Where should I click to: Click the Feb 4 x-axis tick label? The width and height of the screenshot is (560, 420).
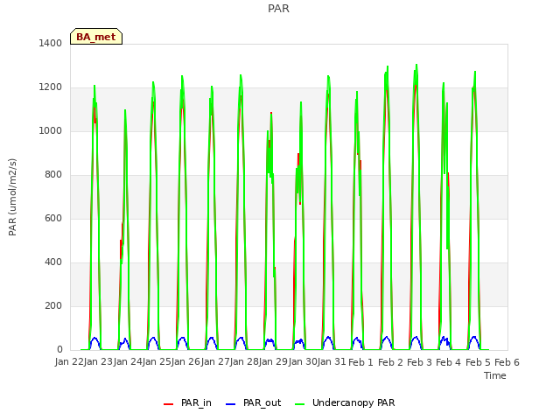[x=448, y=362]
